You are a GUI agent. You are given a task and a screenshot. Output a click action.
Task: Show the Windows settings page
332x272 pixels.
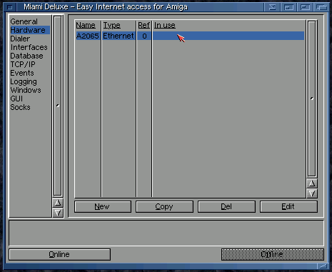pos(26,90)
